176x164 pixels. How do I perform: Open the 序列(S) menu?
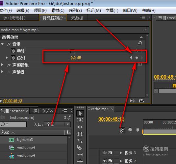[x=75, y=11]
